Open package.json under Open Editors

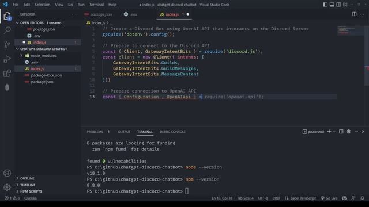[x=48, y=29]
